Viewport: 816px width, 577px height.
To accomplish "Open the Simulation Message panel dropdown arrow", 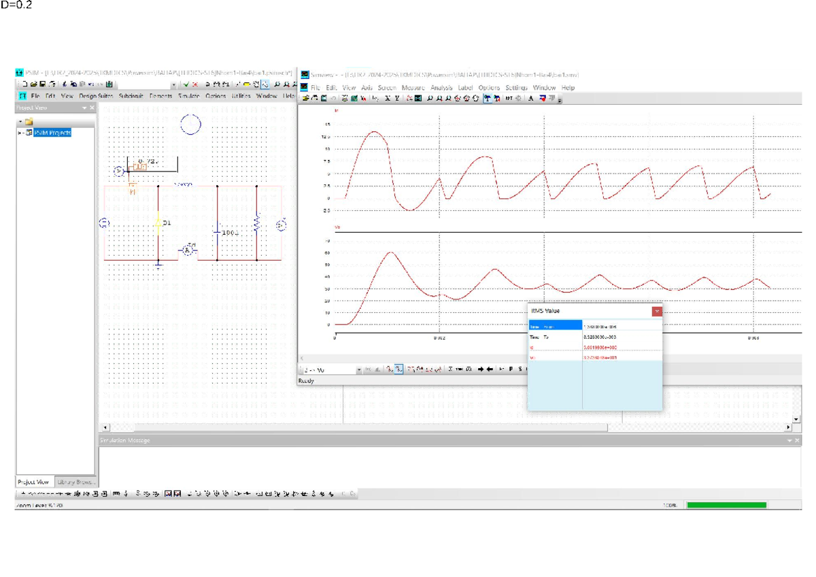I will click(x=789, y=440).
